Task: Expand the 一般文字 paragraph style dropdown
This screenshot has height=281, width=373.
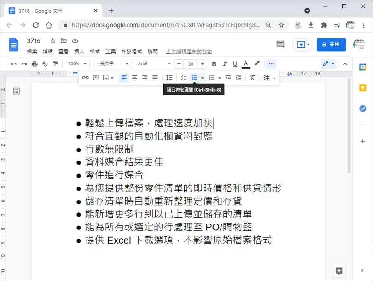Action: [112, 63]
